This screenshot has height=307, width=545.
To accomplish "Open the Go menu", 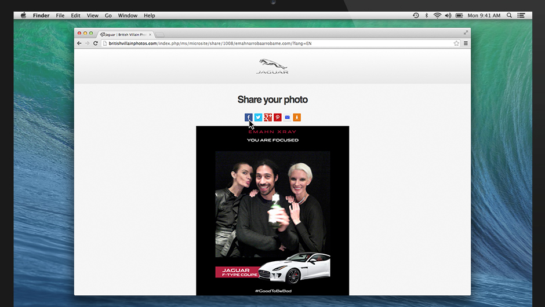I will coord(108,15).
